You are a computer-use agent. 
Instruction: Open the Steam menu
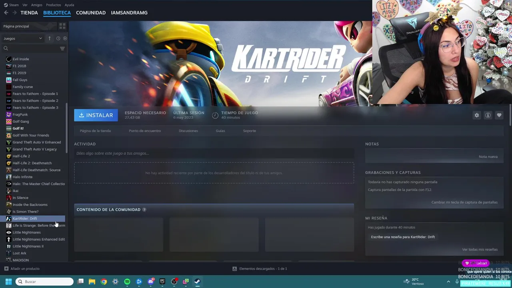(11, 5)
